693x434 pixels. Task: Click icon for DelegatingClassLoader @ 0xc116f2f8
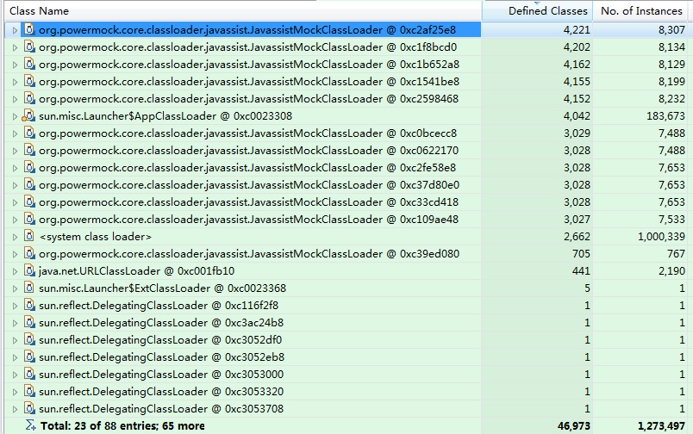pos(29,305)
